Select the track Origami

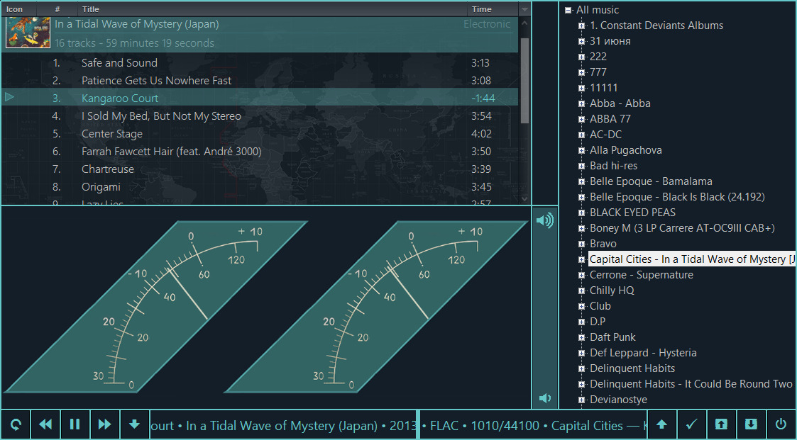[260, 187]
